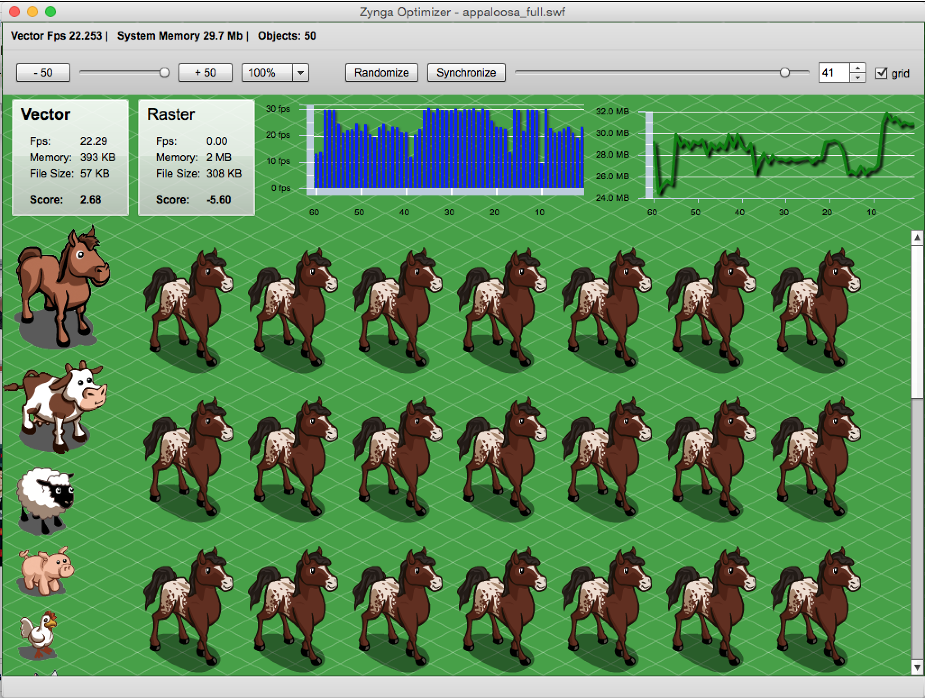Select the Vector stats panel
The width and height of the screenshot is (925, 698).
[x=70, y=158]
